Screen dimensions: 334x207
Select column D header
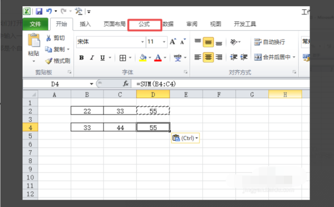(x=153, y=94)
